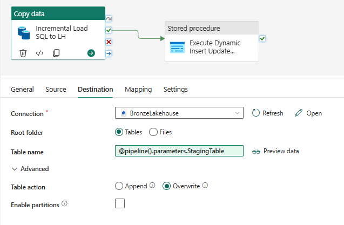Screen dimensions: 344x225
Task: Select the On success green check connector of Copy data
Action: [109, 30]
